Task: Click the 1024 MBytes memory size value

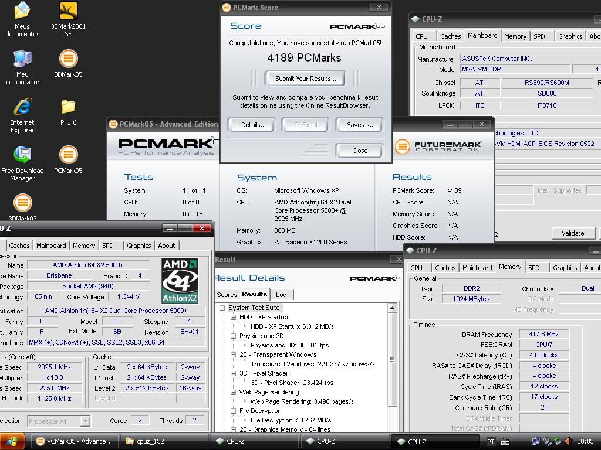Action: pos(471,299)
